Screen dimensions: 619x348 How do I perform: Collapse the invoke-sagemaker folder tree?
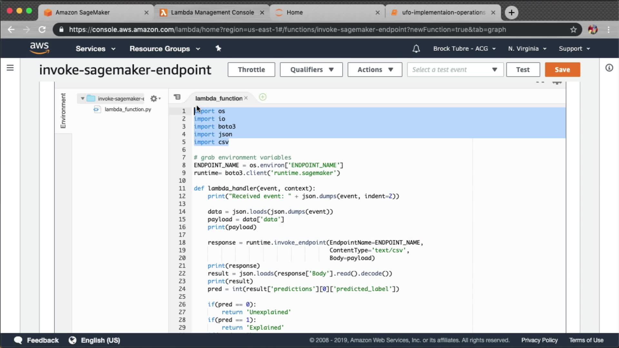[83, 99]
